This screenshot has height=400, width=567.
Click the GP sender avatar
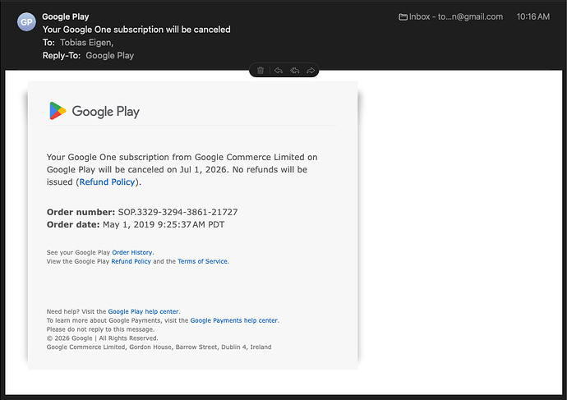(26, 22)
